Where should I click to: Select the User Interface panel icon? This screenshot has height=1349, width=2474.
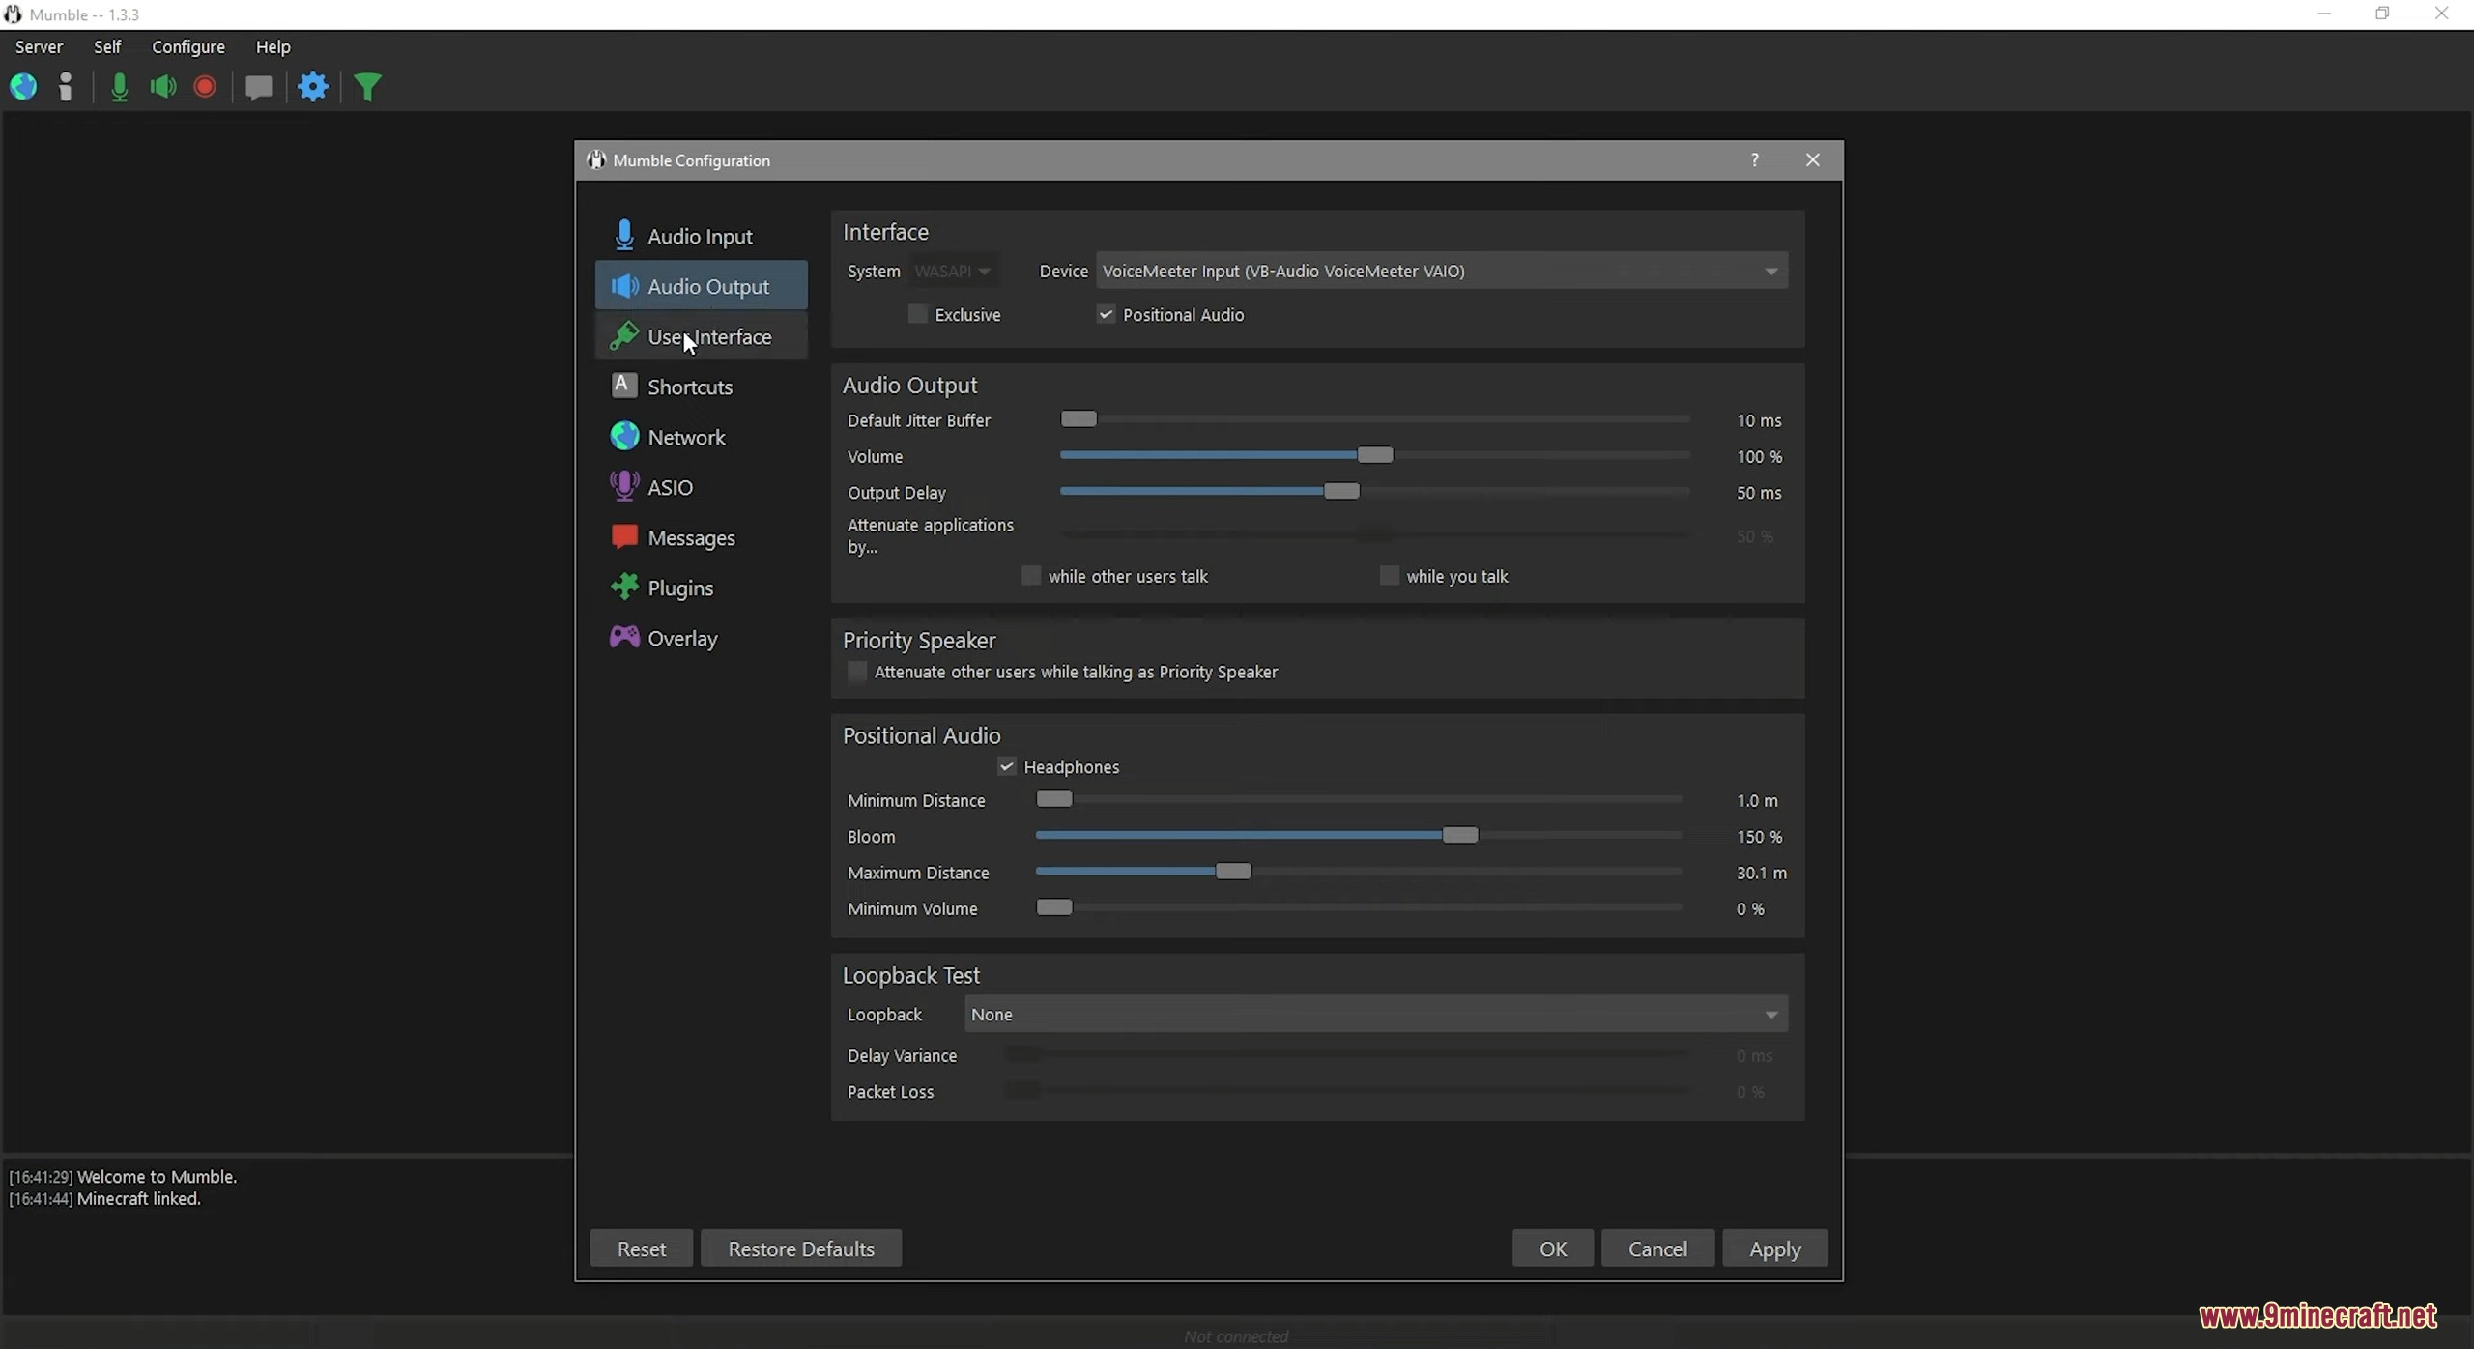623,335
